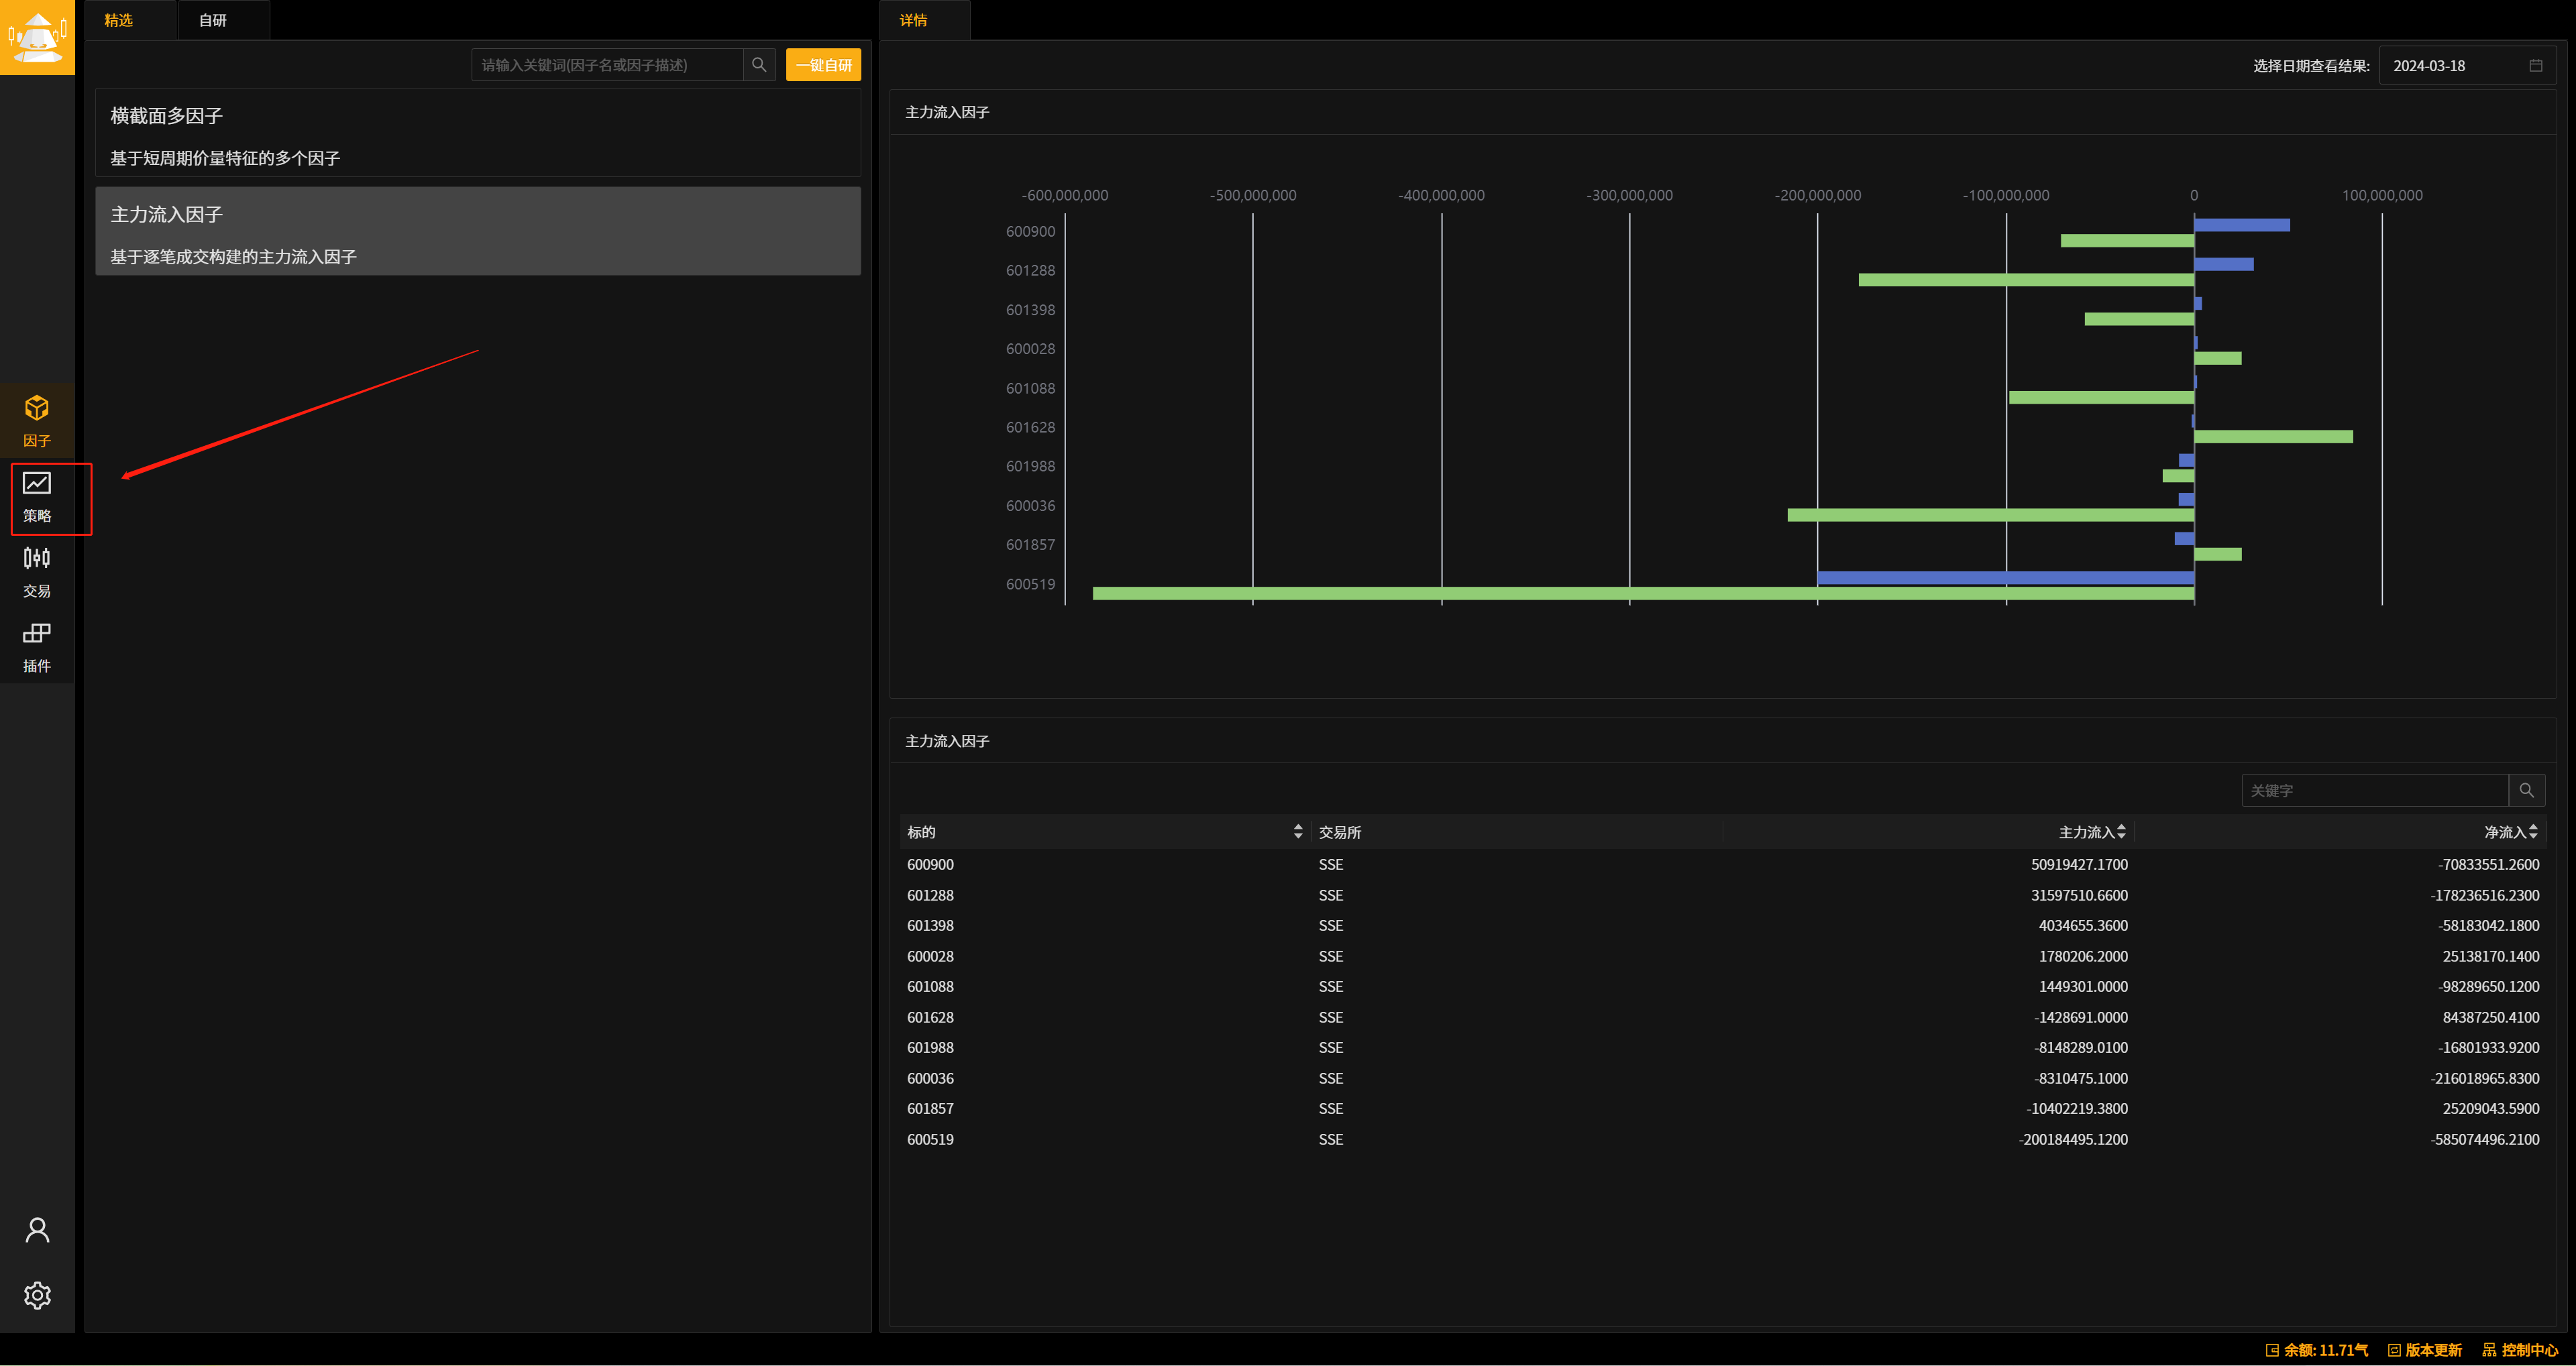Screen dimensions: 2576x1366
Task: Click table row 601988
Action: (x=1723, y=1047)
